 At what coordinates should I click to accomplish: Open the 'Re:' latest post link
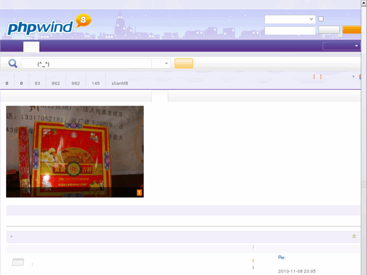click(282, 257)
